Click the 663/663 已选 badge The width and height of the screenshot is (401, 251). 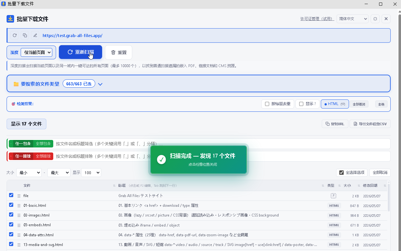pyautogui.click(x=79, y=84)
